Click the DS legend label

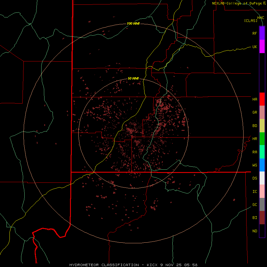pyautogui.click(x=255, y=178)
